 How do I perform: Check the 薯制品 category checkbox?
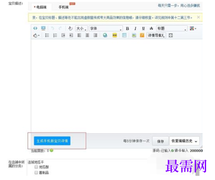tap(36, 172)
